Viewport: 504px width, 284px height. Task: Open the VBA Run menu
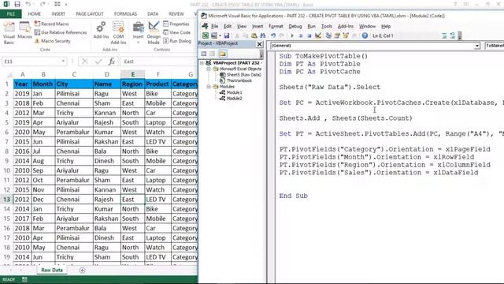pos(312,26)
